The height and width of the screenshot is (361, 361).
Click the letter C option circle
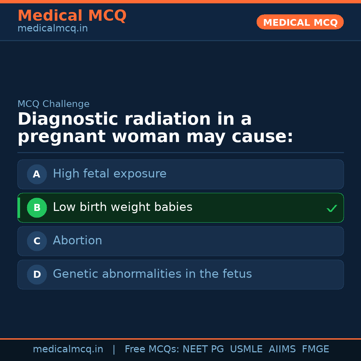click(37, 241)
